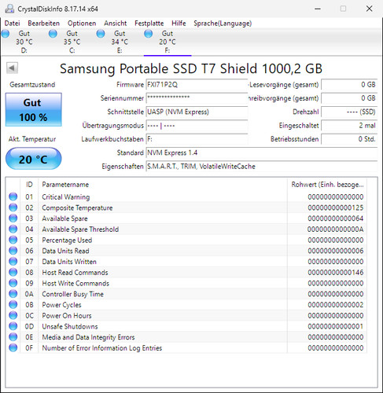Click the Laufwerkbuchstaben field F:
383x393 pixels.
click(197, 139)
